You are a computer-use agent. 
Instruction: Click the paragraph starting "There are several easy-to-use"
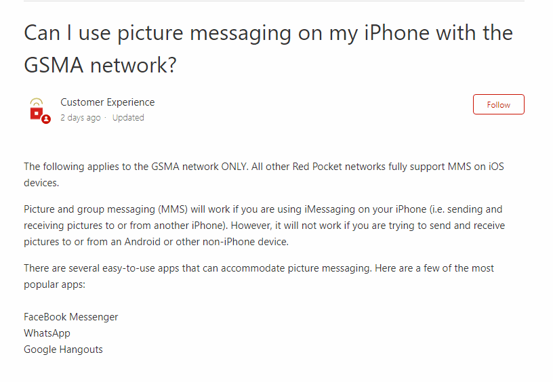click(x=258, y=276)
